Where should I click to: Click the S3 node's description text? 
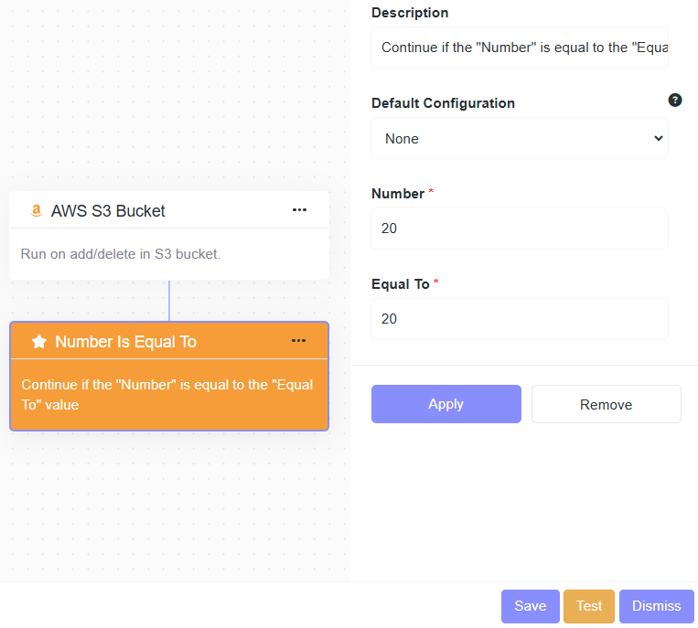(121, 254)
